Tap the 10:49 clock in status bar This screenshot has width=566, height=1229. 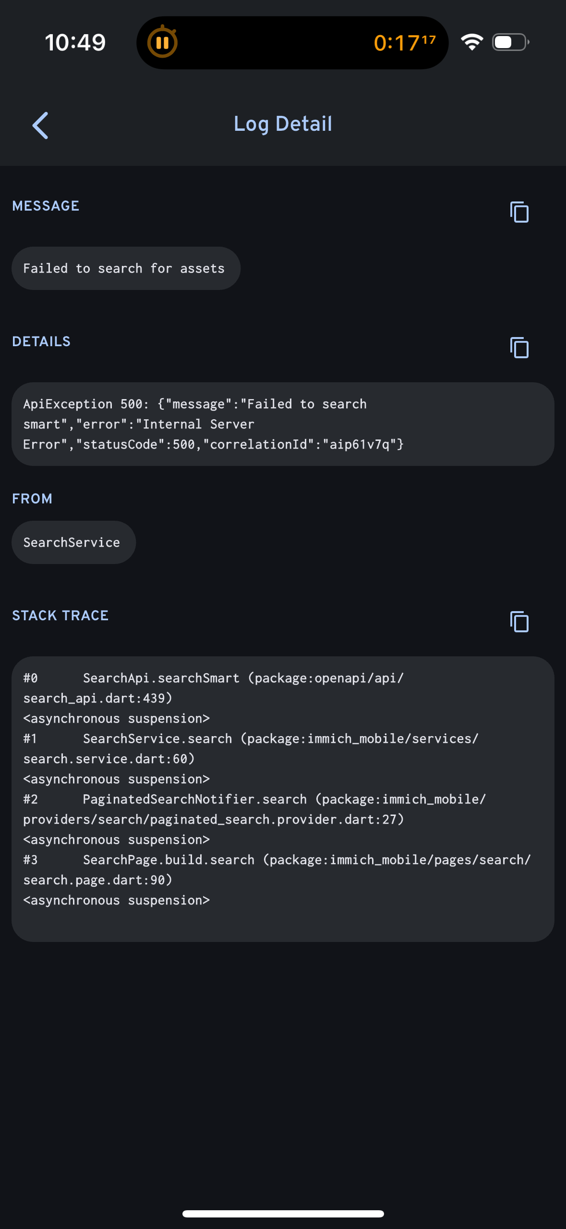coord(75,42)
